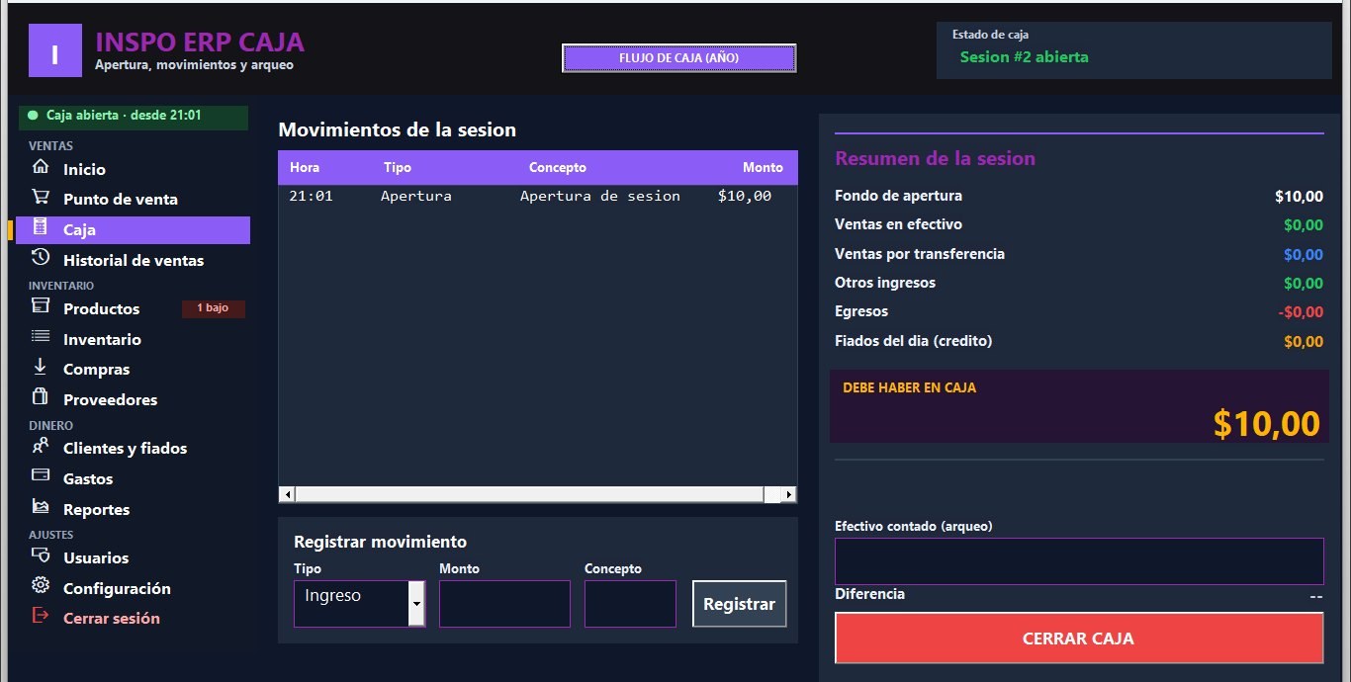Click the horizontal scrollbar right arrow
The height and width of the screenshot is (682, 1351).
[x=788, y=494]
